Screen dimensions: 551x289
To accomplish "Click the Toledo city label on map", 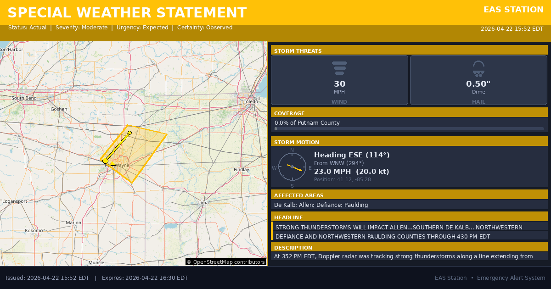I will coord(251,101).
